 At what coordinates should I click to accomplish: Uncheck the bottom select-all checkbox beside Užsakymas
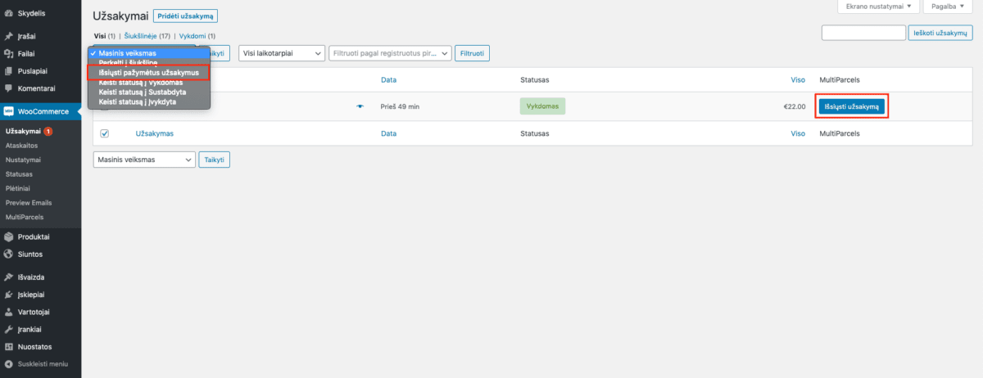[x=104, y=133]
